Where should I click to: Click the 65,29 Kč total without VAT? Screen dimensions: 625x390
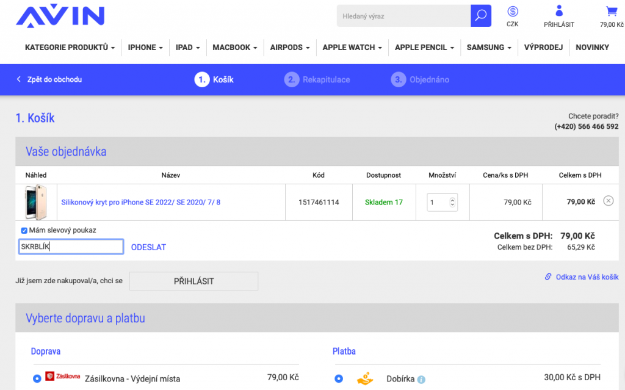click(x=581, y=247)
